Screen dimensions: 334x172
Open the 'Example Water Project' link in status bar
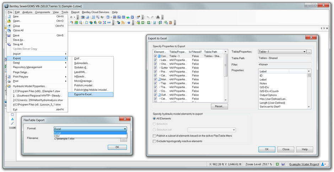304,164
